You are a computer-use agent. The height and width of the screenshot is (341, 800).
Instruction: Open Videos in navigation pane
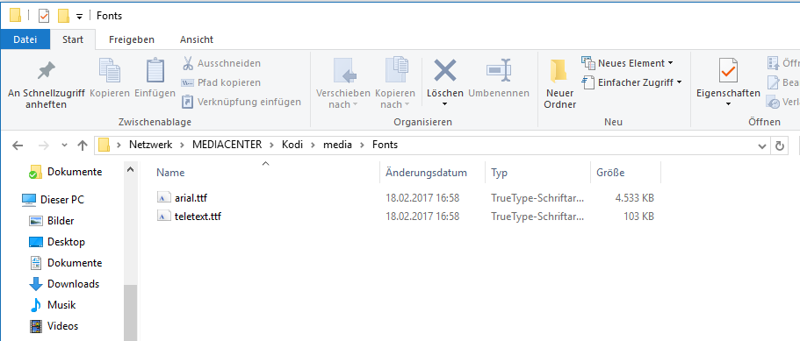[x=62, y=326]
